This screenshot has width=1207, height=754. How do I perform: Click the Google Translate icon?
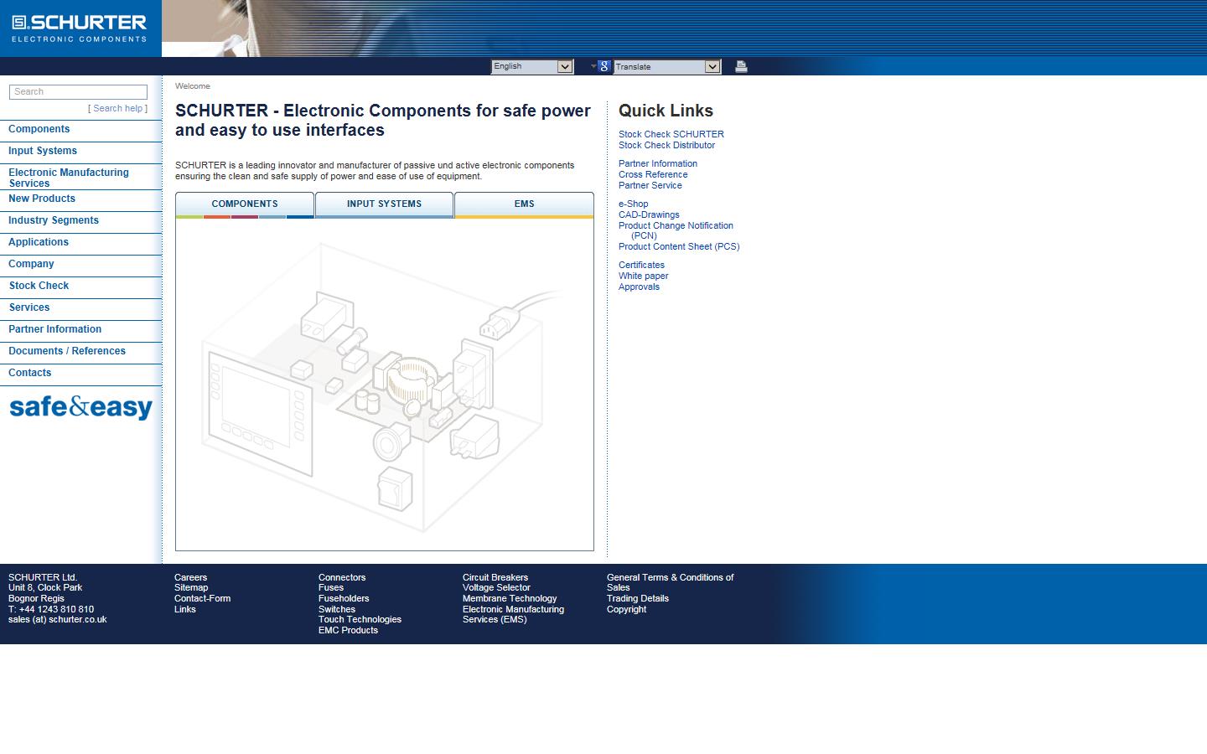pos(603,66)
